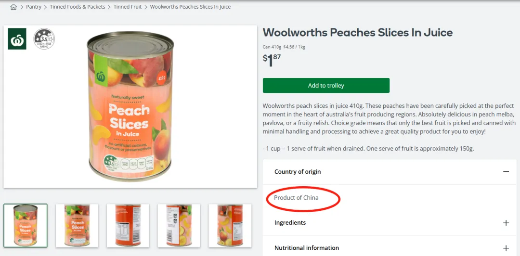This screenshot has width=520, height=256.
Task: Click the home icon in breadcrumb
Action: [x=13, y=7]
